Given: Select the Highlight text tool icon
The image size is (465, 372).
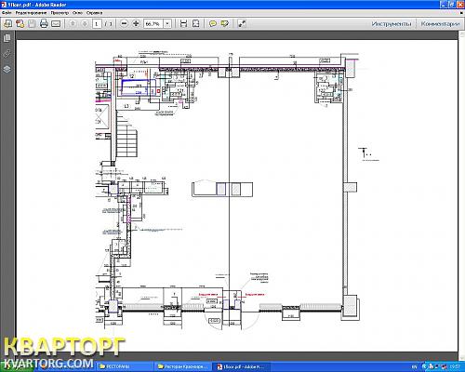Looking at the screenshot, I should pyautogui.click(x=225, y=23).
